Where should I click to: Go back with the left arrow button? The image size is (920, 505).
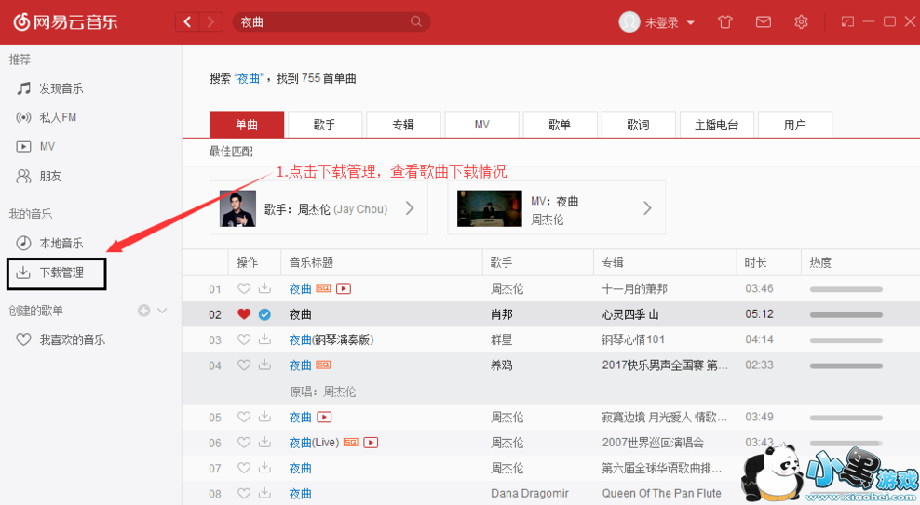(188, 21)
